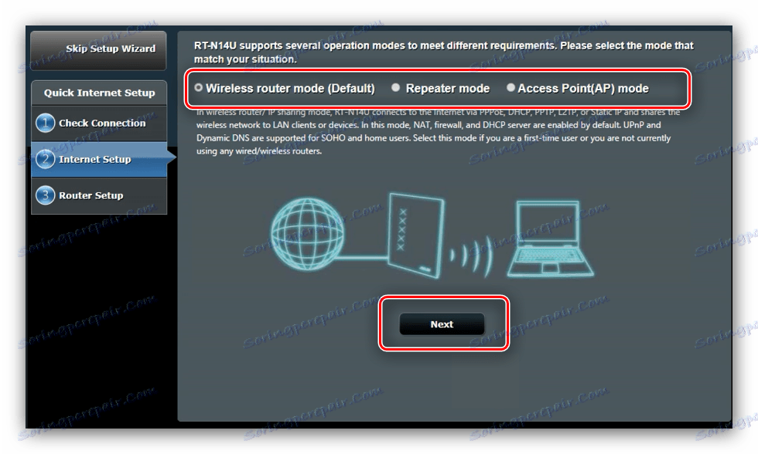The image size is (758, 454).
Task: Click the active step arrow pointer
Action: 172,156
